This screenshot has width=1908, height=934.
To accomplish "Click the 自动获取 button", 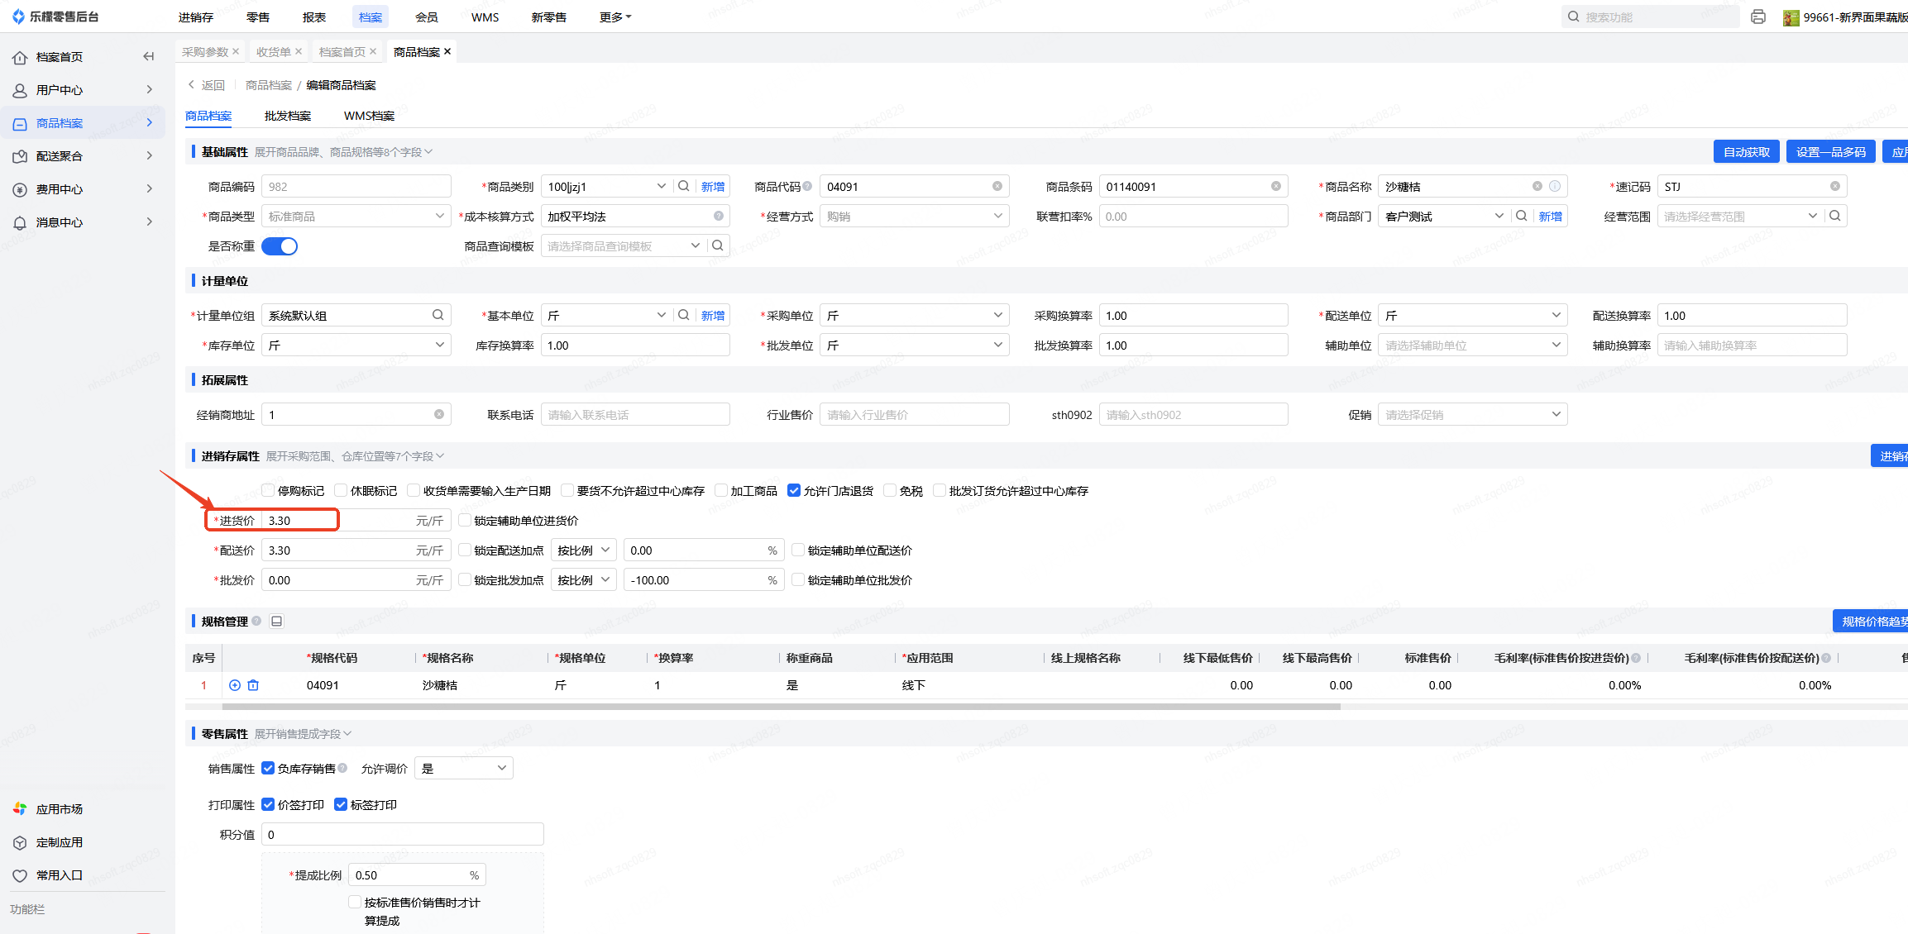I will [x=1746, y=152].
